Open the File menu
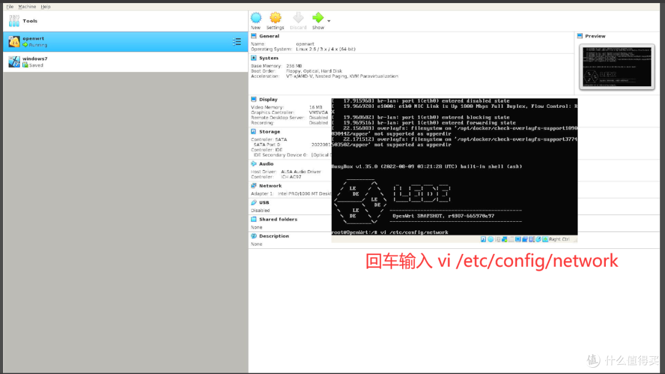 (x=10, y=7)
